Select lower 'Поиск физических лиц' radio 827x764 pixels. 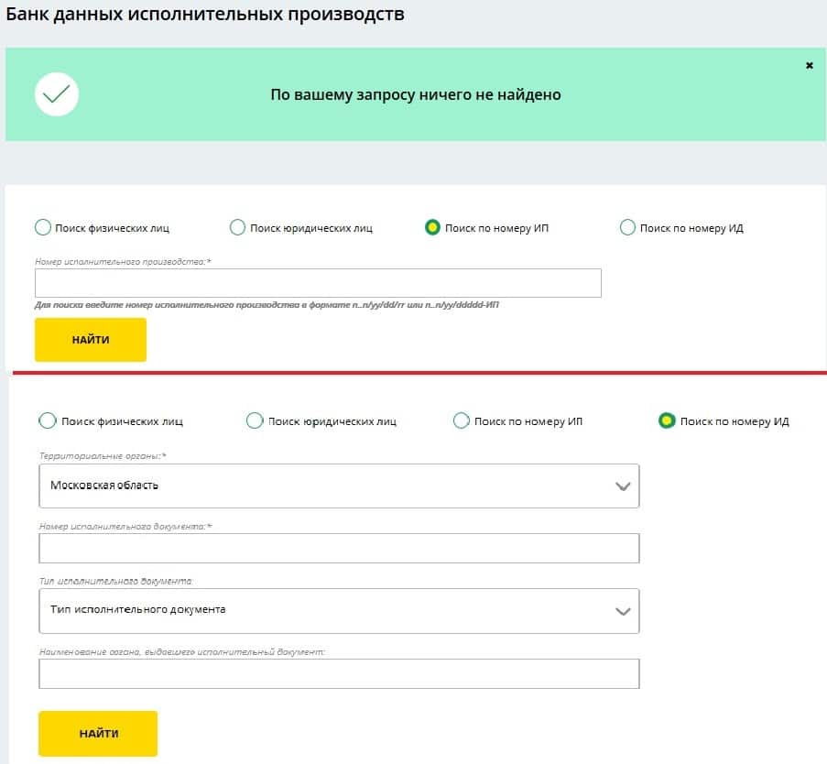click(x=48, y=420)
